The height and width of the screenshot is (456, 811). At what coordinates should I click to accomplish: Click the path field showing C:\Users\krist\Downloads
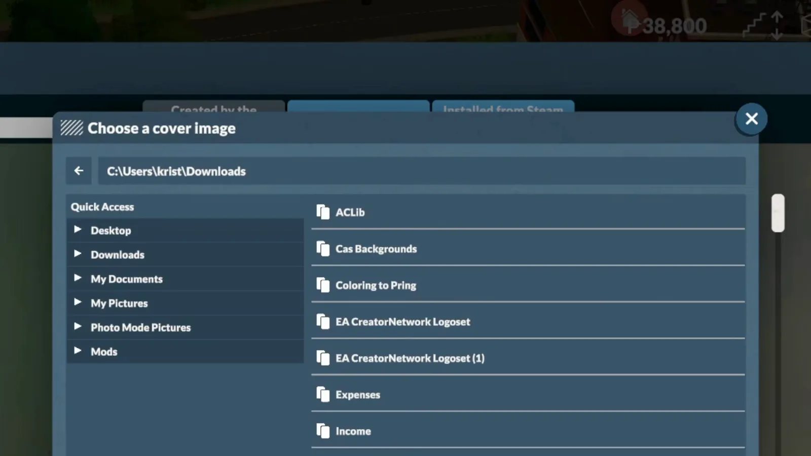[422, 171]
